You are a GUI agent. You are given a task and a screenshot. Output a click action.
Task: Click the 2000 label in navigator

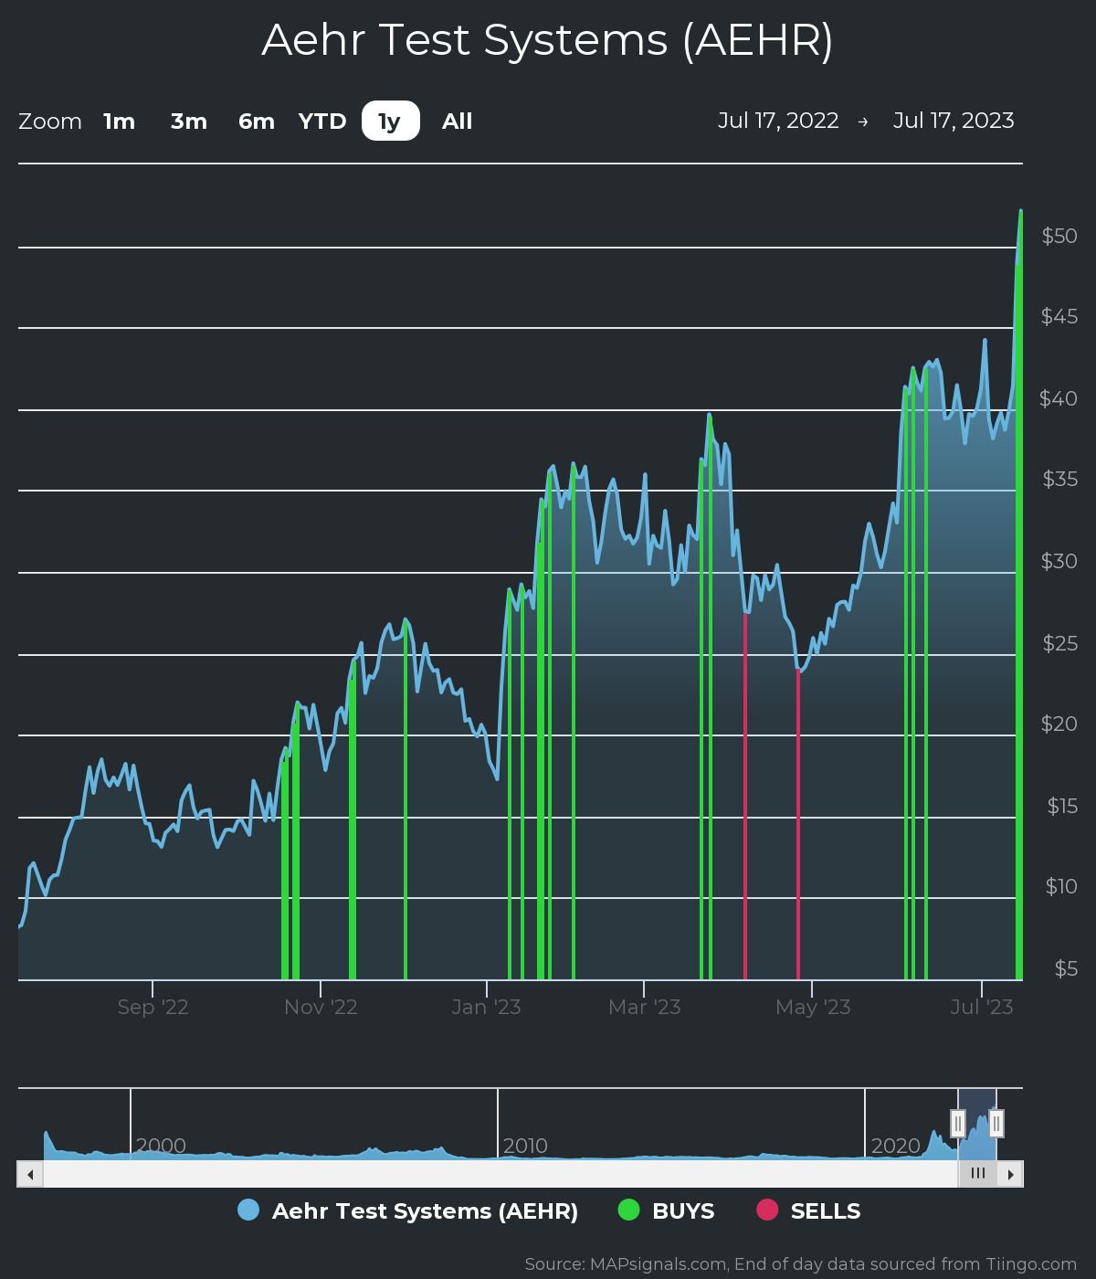[x=161, y=1146]
